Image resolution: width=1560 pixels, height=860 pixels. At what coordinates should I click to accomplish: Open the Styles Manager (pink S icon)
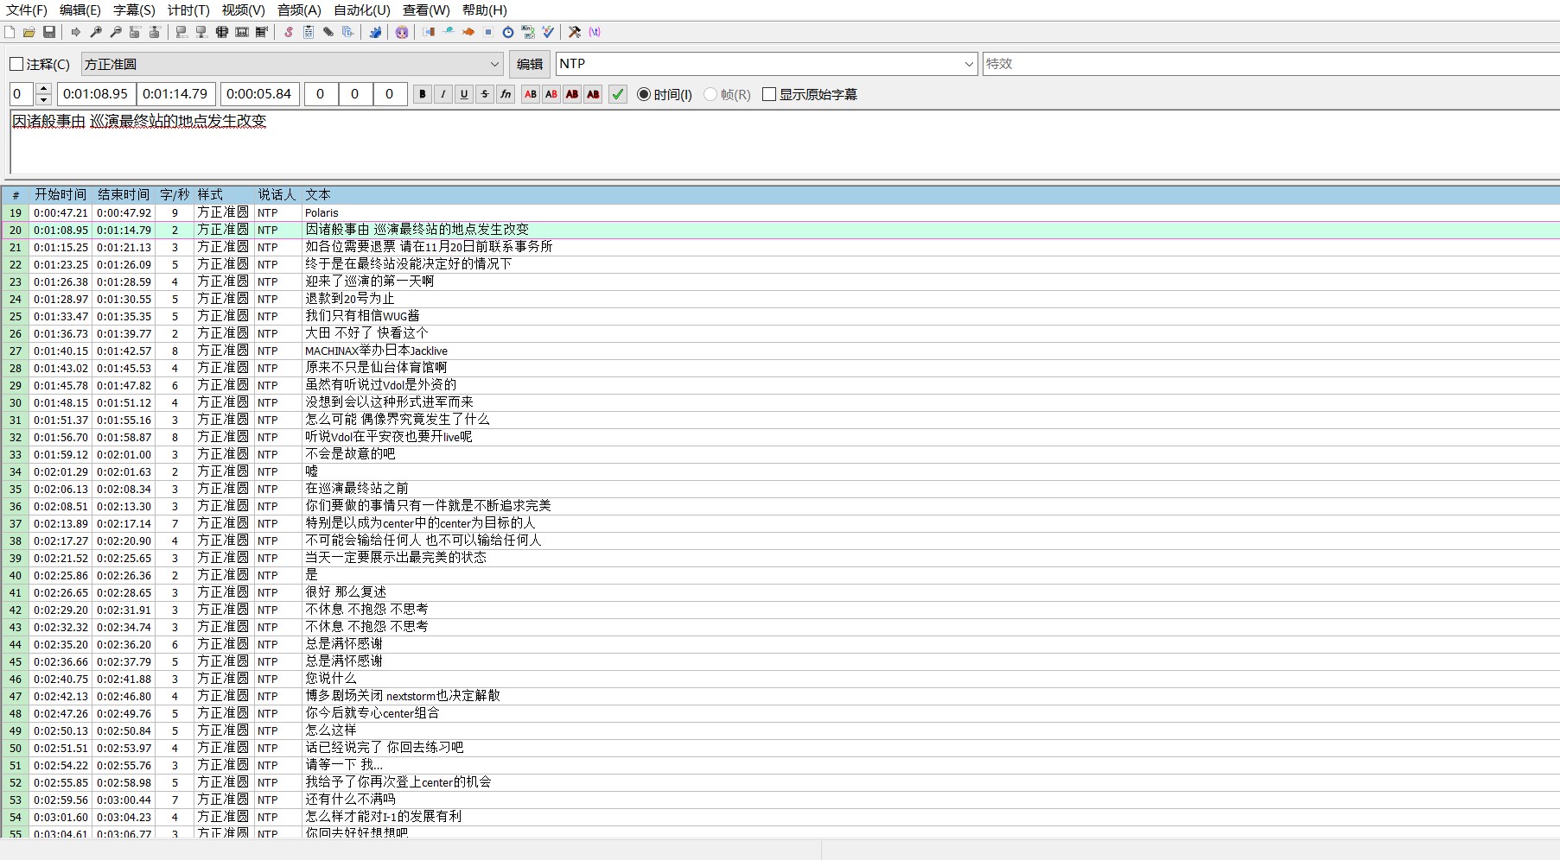[x=289, y=32]
